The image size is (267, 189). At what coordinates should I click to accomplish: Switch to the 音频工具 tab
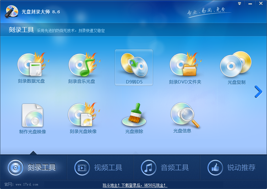[167, 167]
